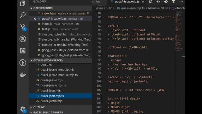Image resolution: width=202 pixels, height=114 pixels.
Task: Click the 'utf8cont <- [\x80-\xbf];' line
Action: pos(128,47)
